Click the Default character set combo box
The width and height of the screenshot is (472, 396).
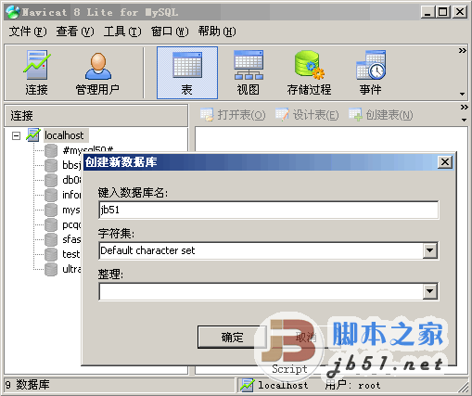(269, 250)
